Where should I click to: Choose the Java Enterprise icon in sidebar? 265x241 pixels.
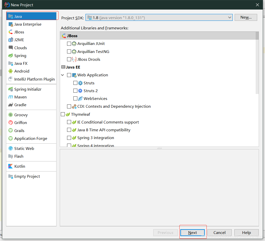click(x=11, y=24)
